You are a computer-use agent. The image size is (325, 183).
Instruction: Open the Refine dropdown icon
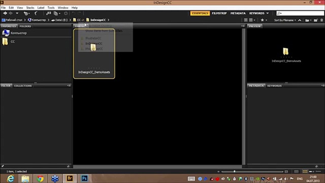[x=56, y=13]
